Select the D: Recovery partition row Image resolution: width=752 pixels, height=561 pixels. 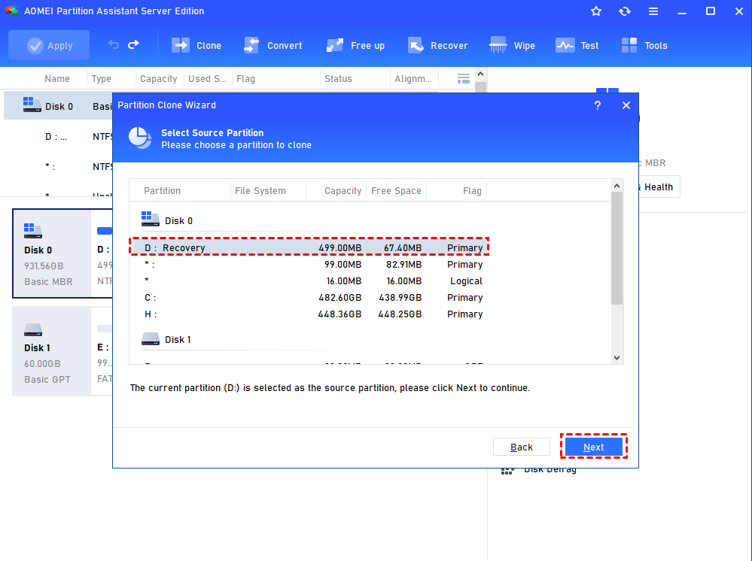click(x=309, y=247)
